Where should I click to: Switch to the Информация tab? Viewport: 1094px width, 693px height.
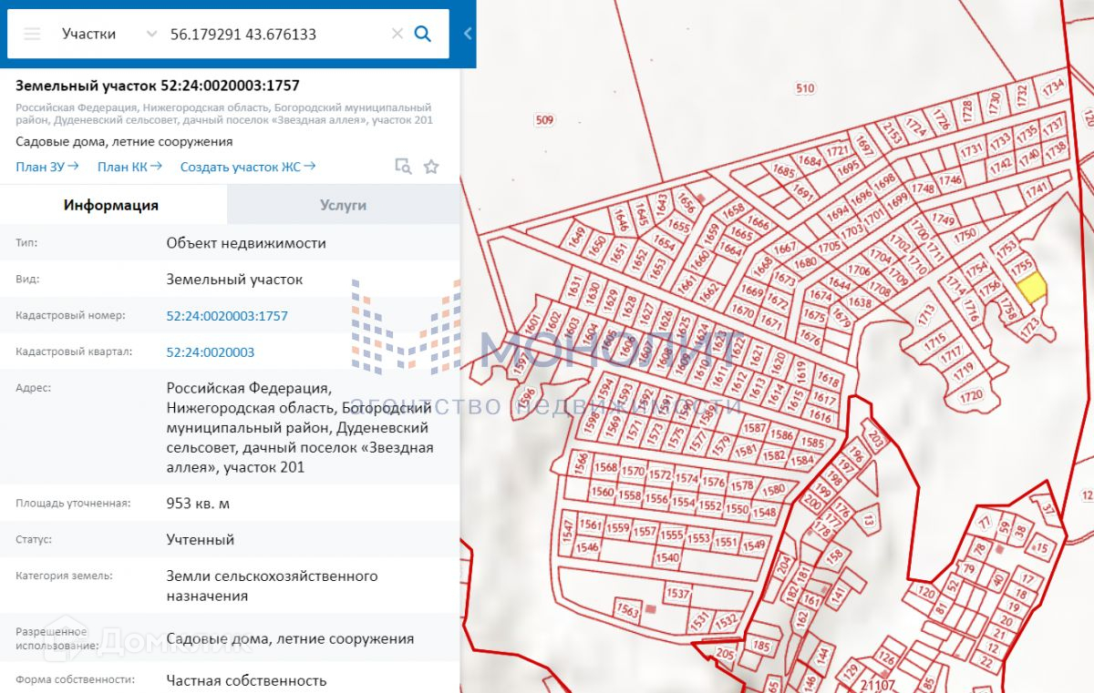[x=111, y=205]
